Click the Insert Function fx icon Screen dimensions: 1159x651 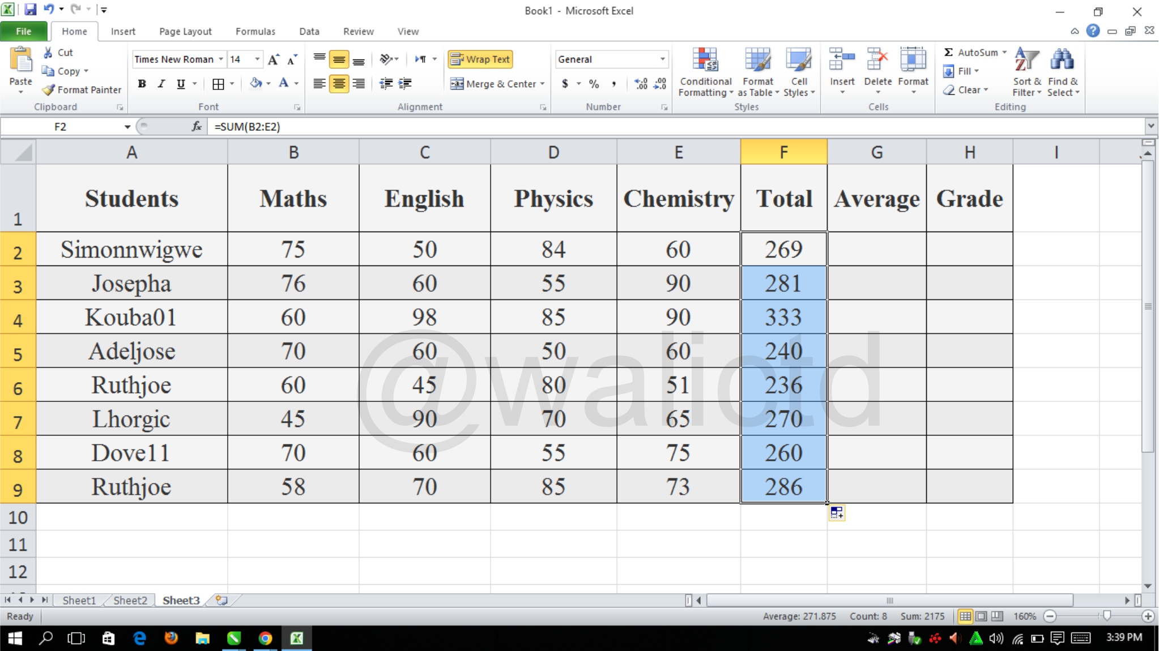197,126
